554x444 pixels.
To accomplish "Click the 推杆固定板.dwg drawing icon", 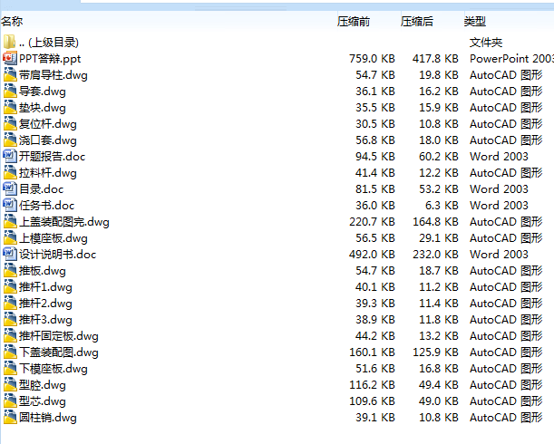I will tap(10, 335).
